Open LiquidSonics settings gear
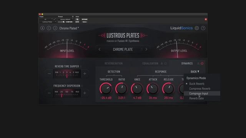246x138 pixels. [197, 28]
